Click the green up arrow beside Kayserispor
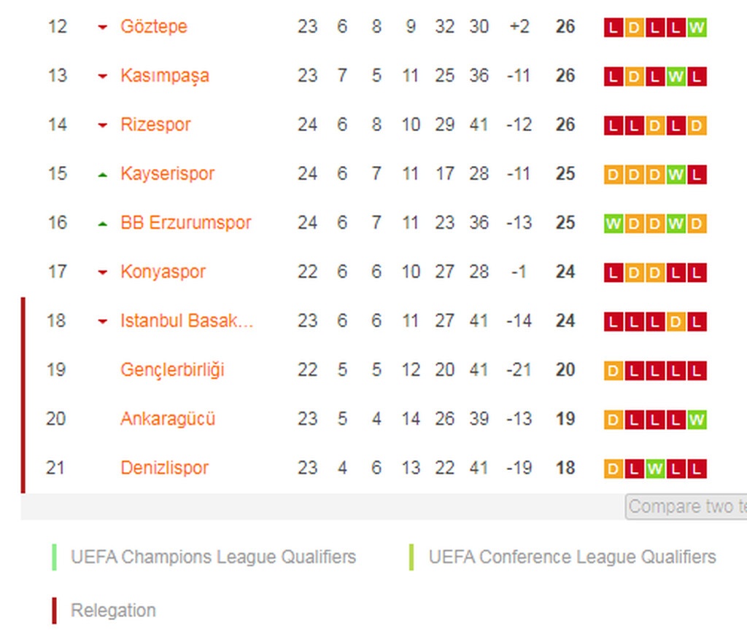The height and width of the screenshot is (636, 747). click(103, 175)
